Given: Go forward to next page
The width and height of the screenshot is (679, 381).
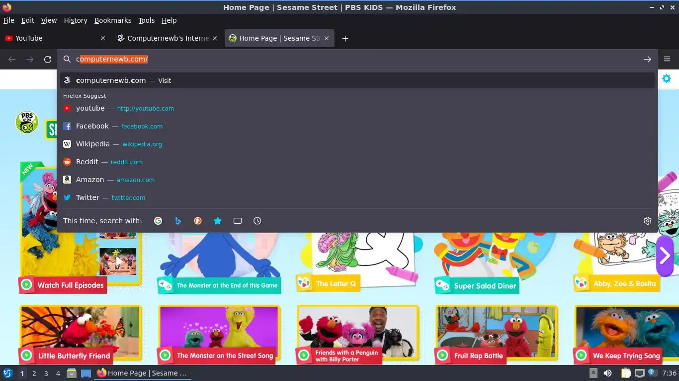Looking at the screenshot, I should pos(30,59).
